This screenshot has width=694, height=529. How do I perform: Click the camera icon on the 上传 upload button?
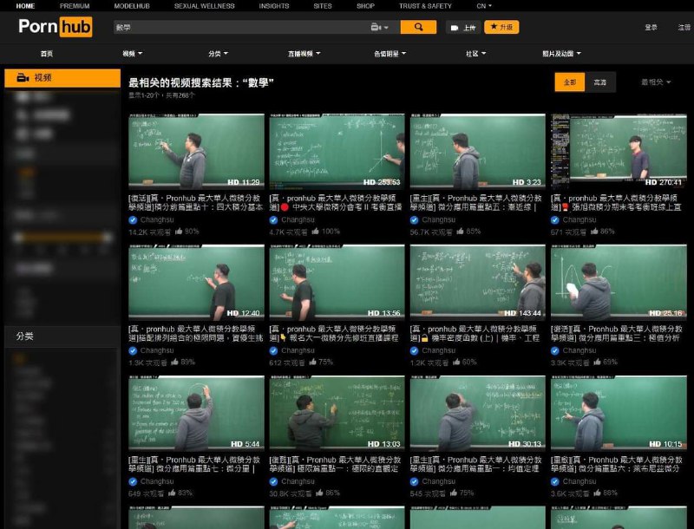pos(454,28)
